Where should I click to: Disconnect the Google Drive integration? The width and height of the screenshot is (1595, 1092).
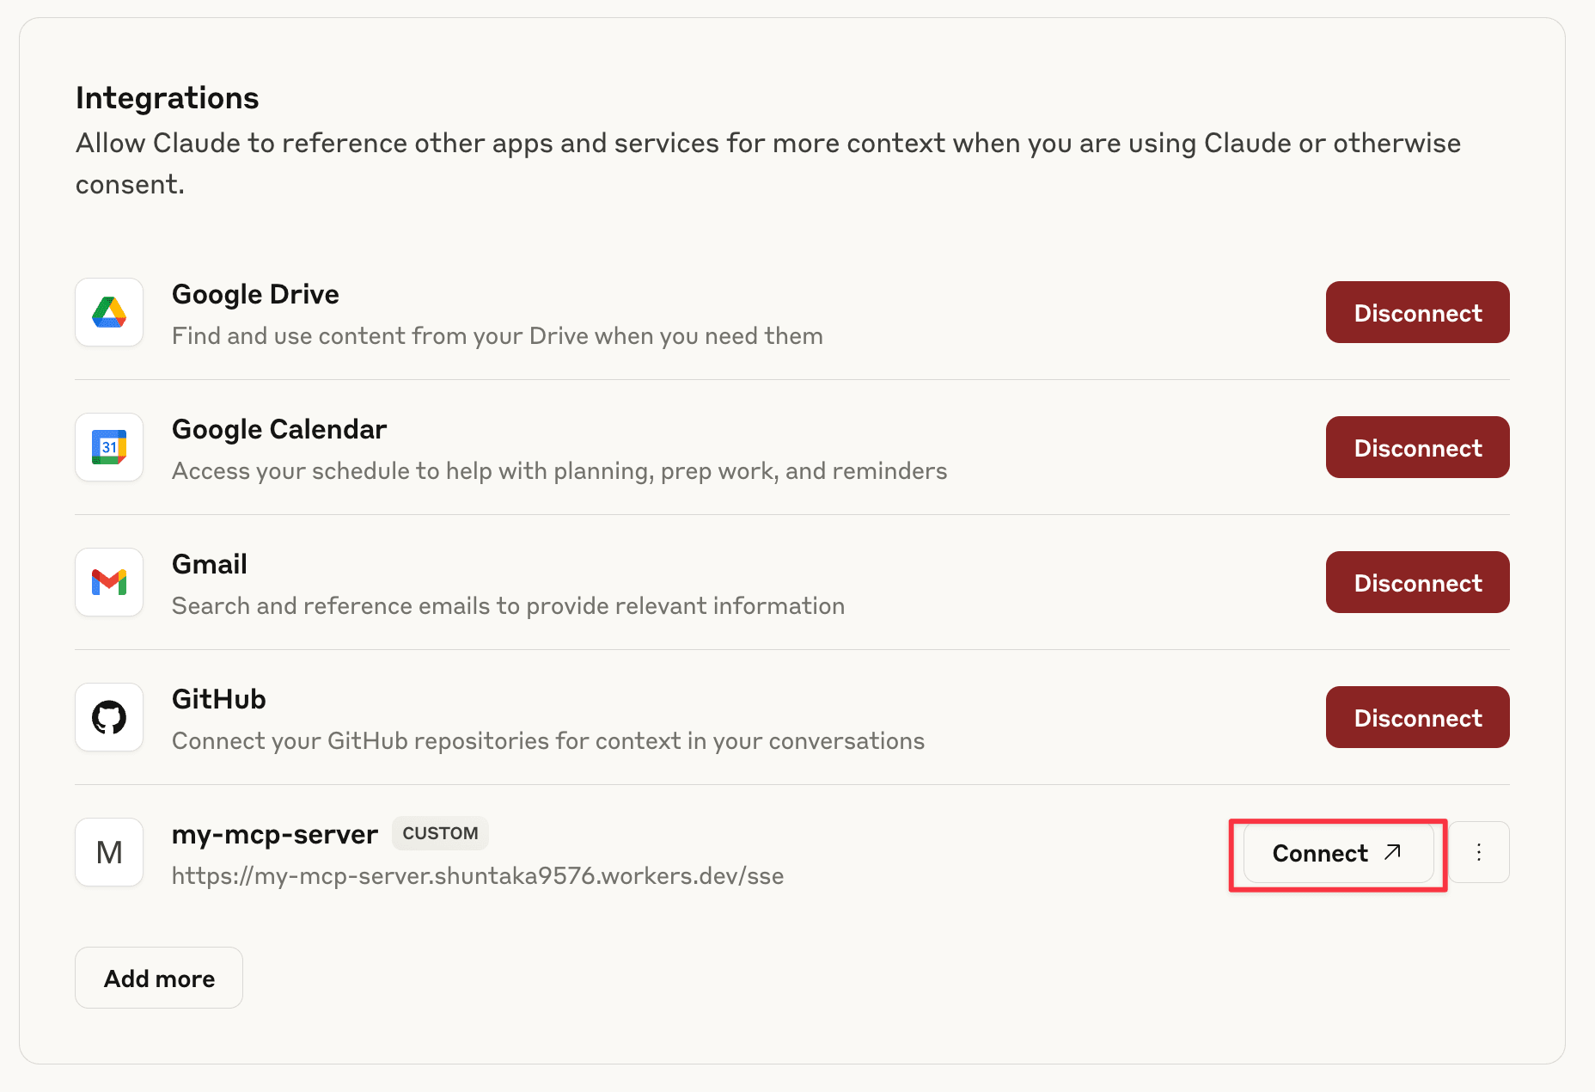[x=1417, y=312]
